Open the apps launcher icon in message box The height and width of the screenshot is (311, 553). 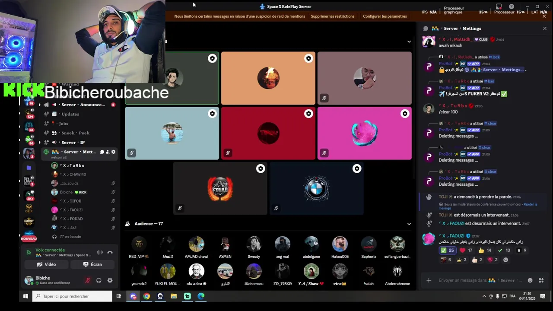point(541,280)
